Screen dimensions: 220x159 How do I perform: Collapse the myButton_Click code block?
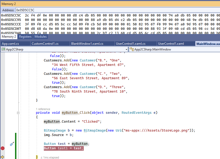coord(18,113)
